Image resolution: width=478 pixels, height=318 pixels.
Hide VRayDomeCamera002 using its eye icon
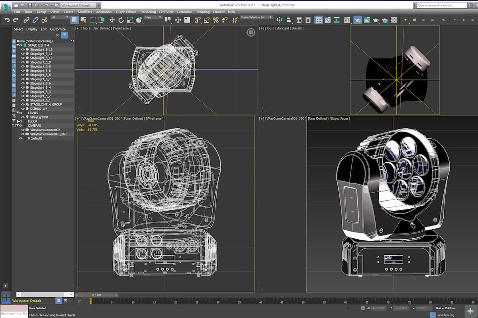(23, 130)
